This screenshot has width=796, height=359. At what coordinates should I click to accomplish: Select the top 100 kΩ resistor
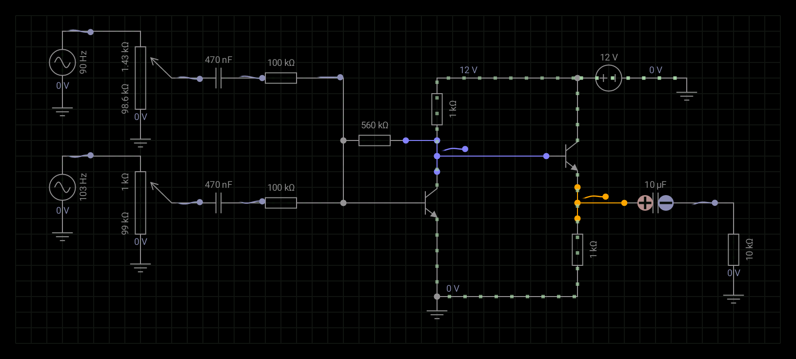tap(281, 78)
